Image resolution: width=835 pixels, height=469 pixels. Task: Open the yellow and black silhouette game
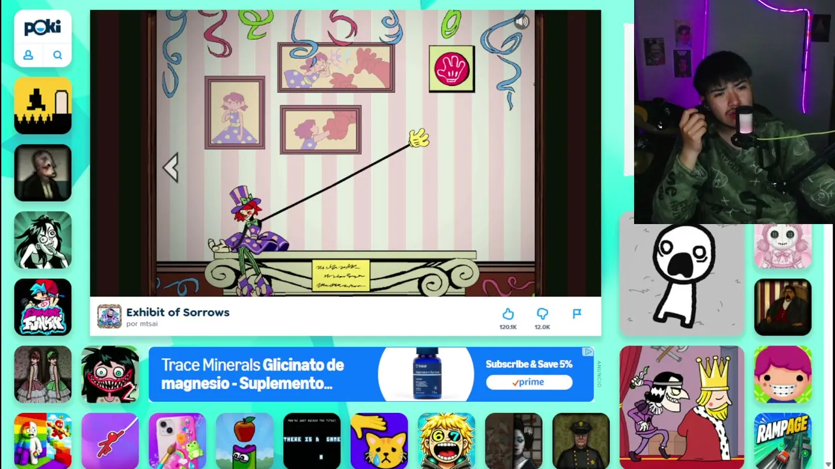tap(43, 106)
